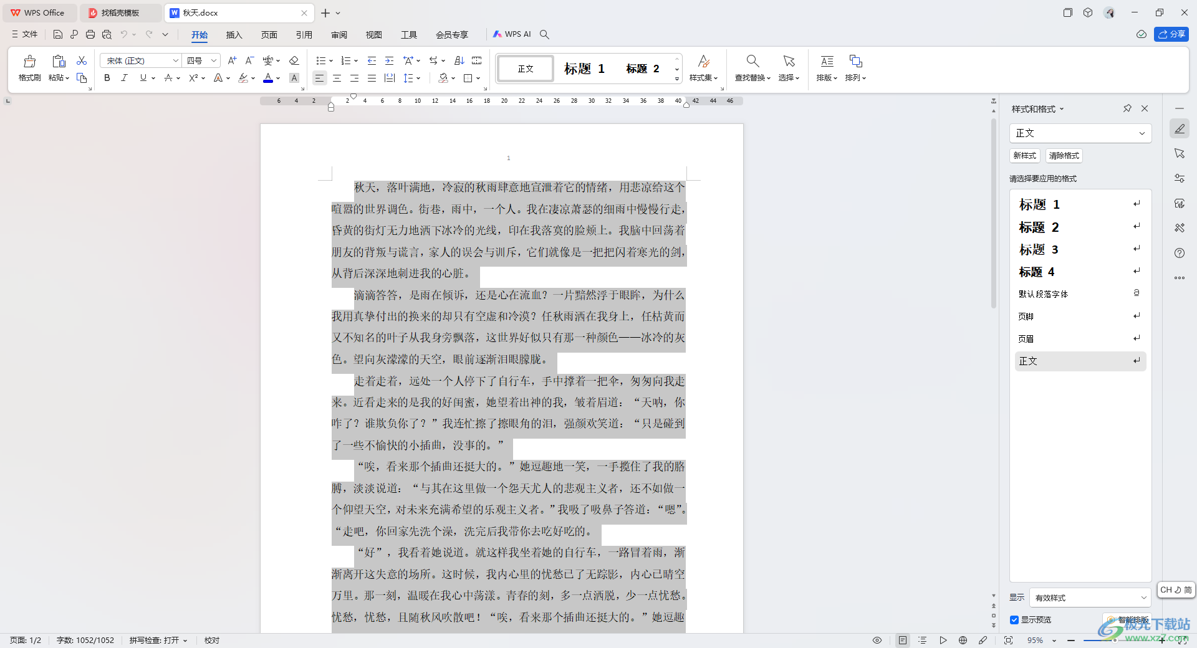Click the Print icon

coord(90,34)
